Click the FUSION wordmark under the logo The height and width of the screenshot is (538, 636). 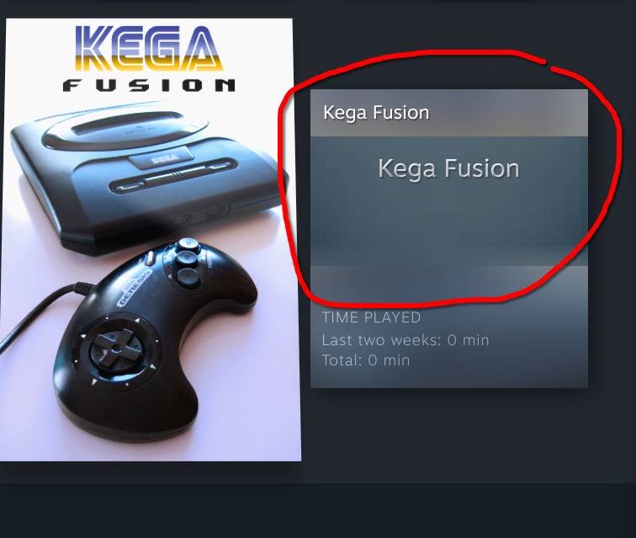(x=149, y=85)
